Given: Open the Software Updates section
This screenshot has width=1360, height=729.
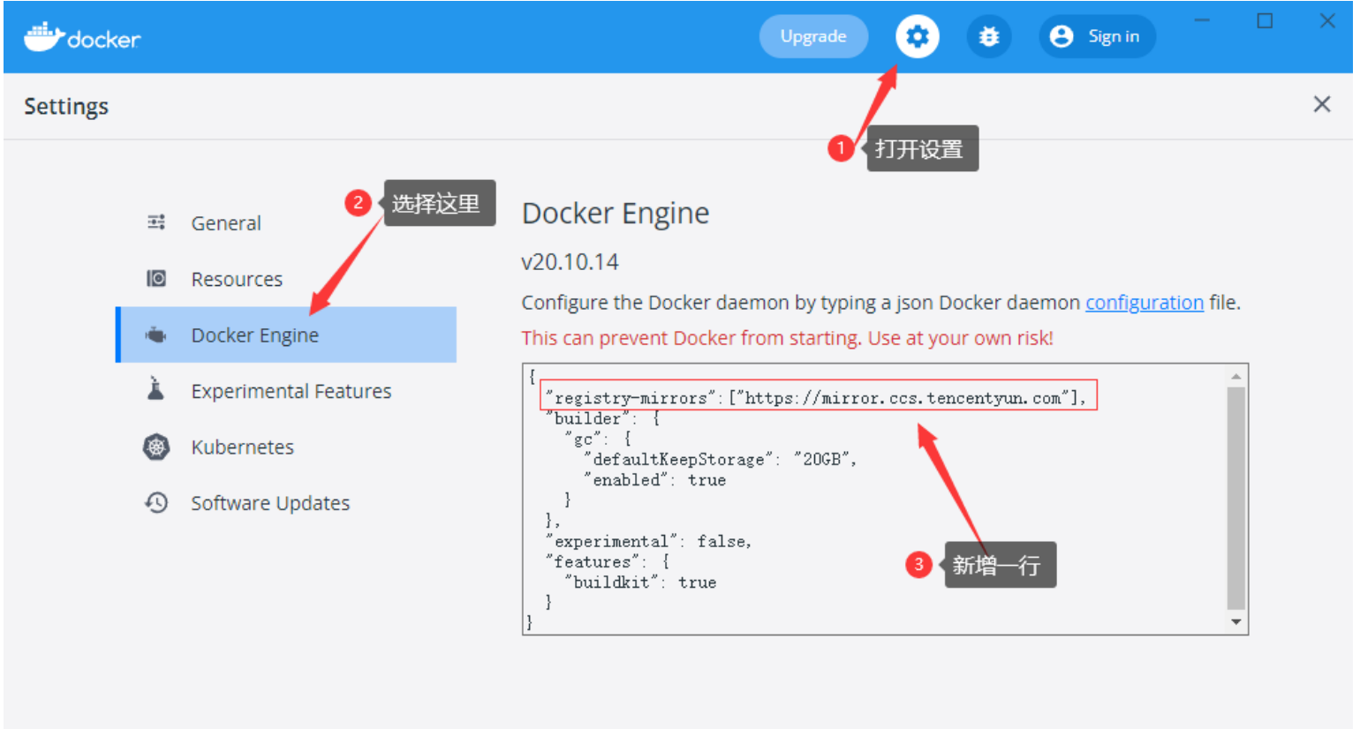Looking at the screenshot, I should [286, 503].
